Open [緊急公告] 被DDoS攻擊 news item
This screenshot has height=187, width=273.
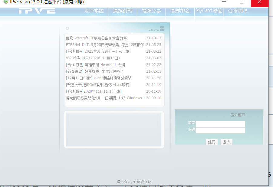coord(97,85)
